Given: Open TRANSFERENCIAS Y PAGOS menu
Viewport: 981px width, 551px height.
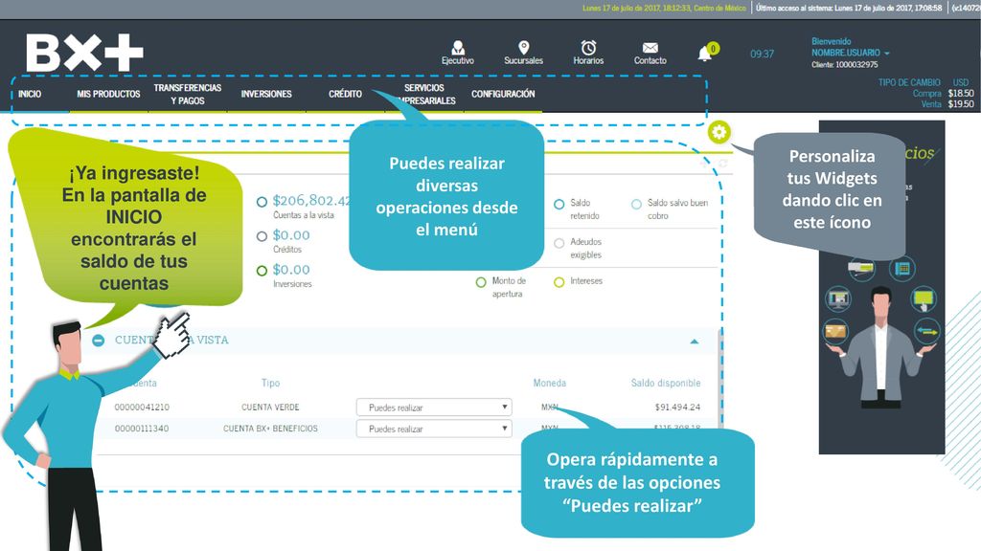Looking at the screenshot, I should tap(188, 94).
